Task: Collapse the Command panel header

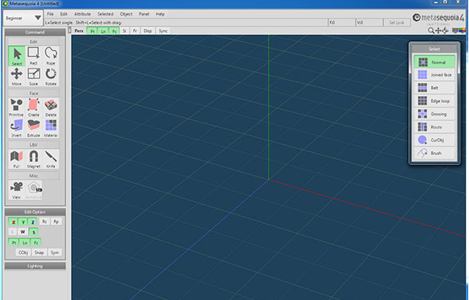Action: click(35, 32)
